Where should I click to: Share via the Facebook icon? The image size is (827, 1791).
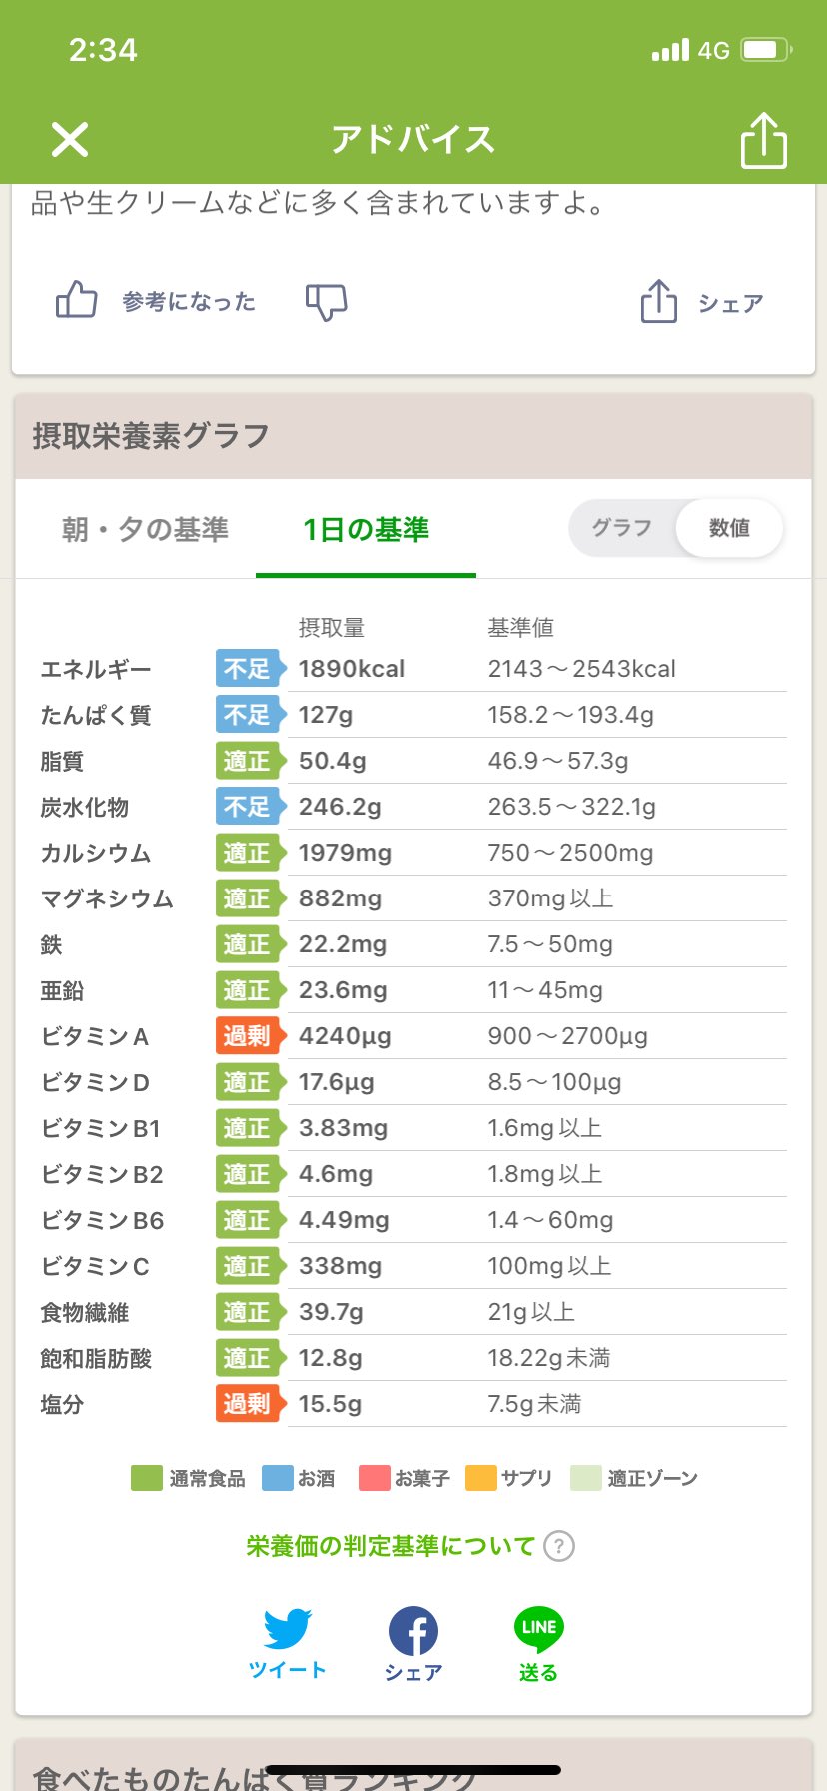(x=413, y=1631)
